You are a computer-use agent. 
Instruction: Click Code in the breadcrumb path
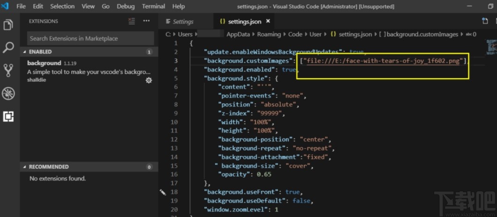click(x=295, y=34)
